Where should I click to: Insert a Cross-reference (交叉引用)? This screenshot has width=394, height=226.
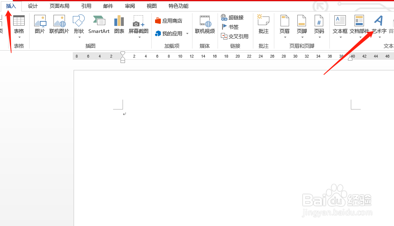coord(235,36)
